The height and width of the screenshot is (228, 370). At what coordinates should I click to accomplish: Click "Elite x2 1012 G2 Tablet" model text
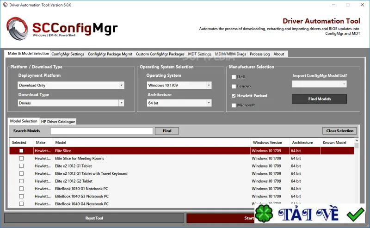click(74, 181)
